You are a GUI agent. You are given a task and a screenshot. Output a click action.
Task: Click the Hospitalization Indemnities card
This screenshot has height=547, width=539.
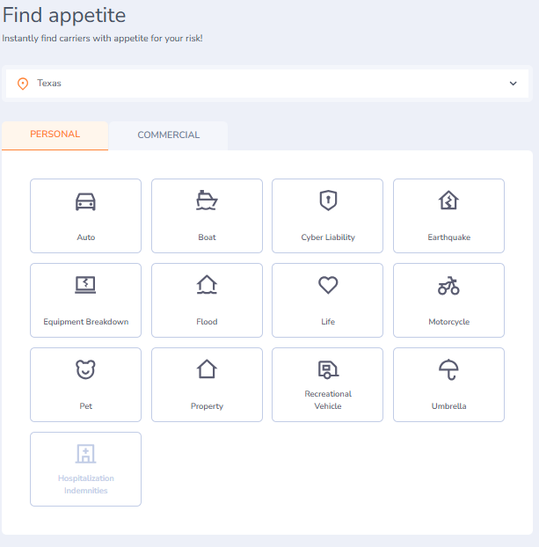(85, 469)
